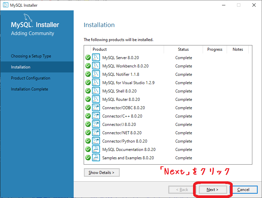Minimize the MySQL Installer window
262x198 pixels.
(x=224, y=5)
